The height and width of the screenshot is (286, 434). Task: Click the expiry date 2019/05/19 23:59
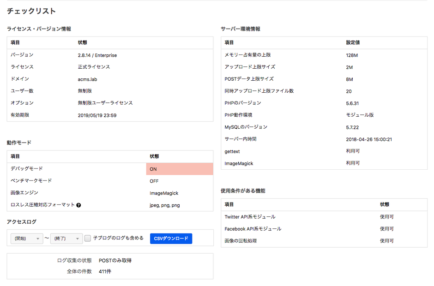pyautogui.click(x=97, y=115)
